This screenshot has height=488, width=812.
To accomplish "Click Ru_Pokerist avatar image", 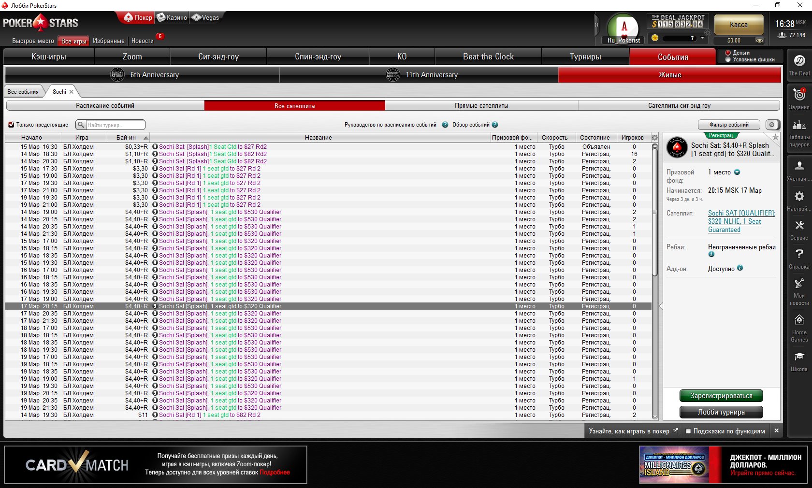I will pos(624,27).
